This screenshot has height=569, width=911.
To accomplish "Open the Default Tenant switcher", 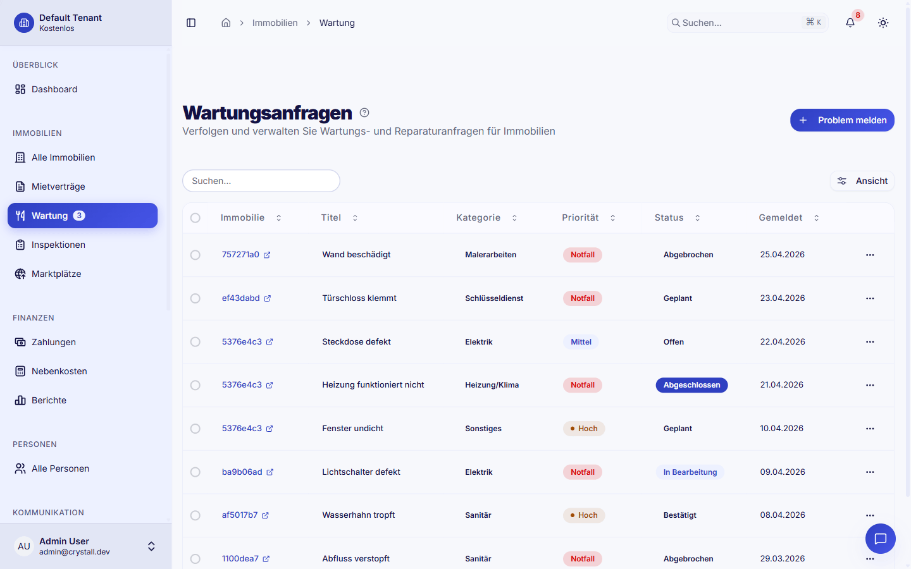I will pyautogui.click(x=86, y=23).
